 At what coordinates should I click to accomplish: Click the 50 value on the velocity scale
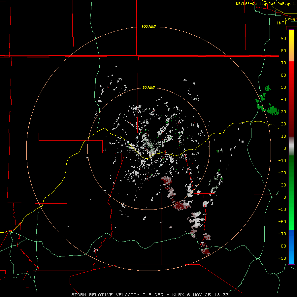pyautogui.click(x=283, y=87)
